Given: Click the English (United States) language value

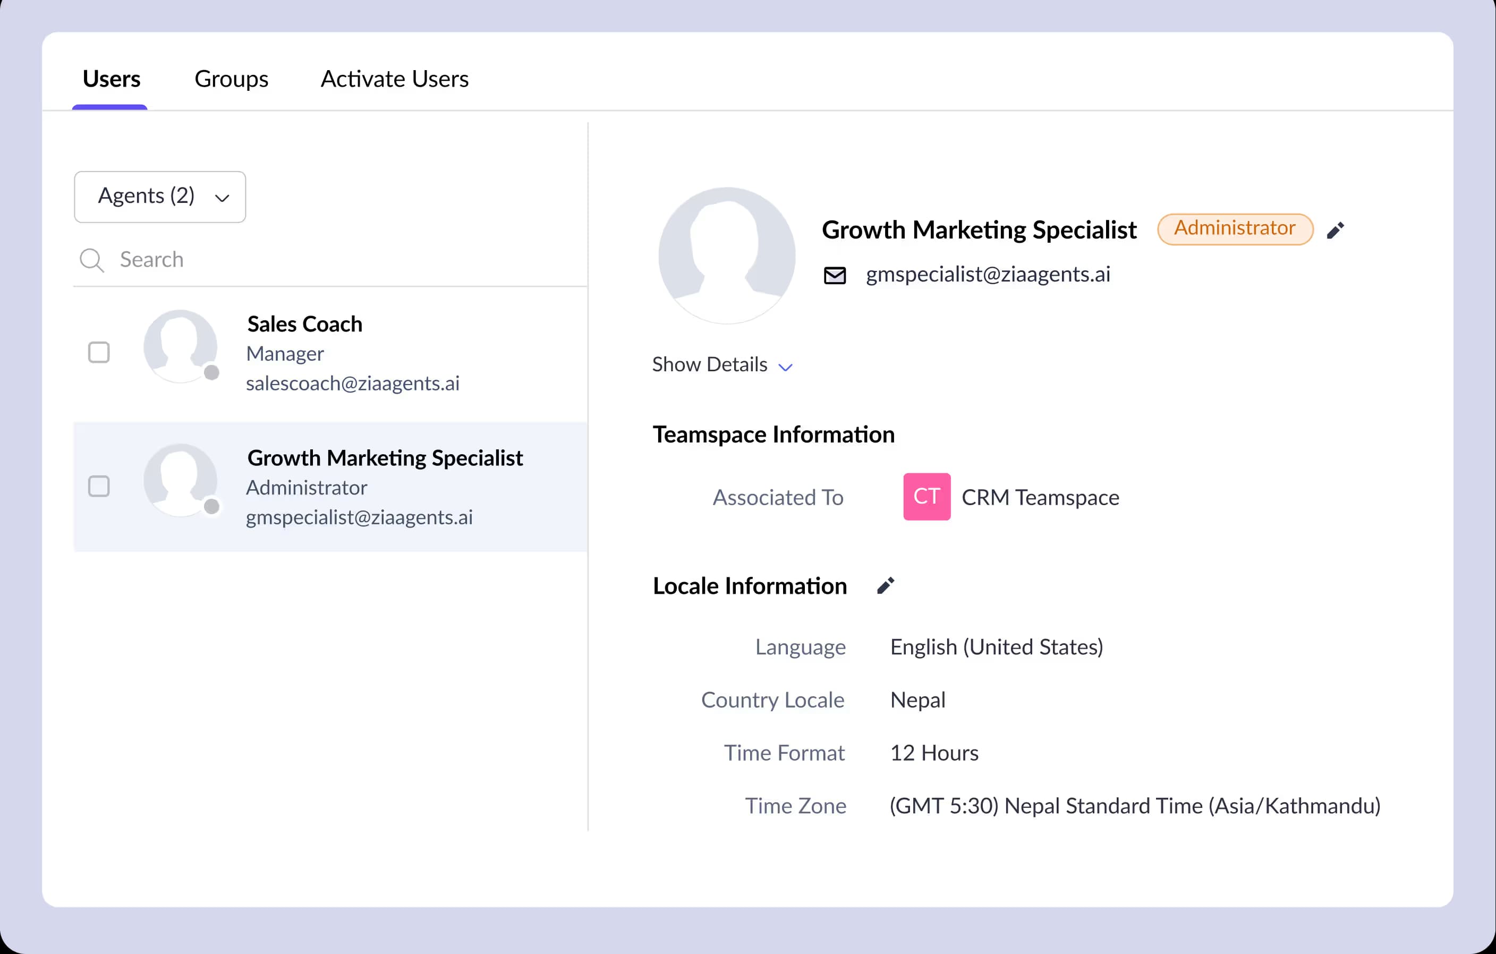Looking at the screenshot, I should point(997,646).
